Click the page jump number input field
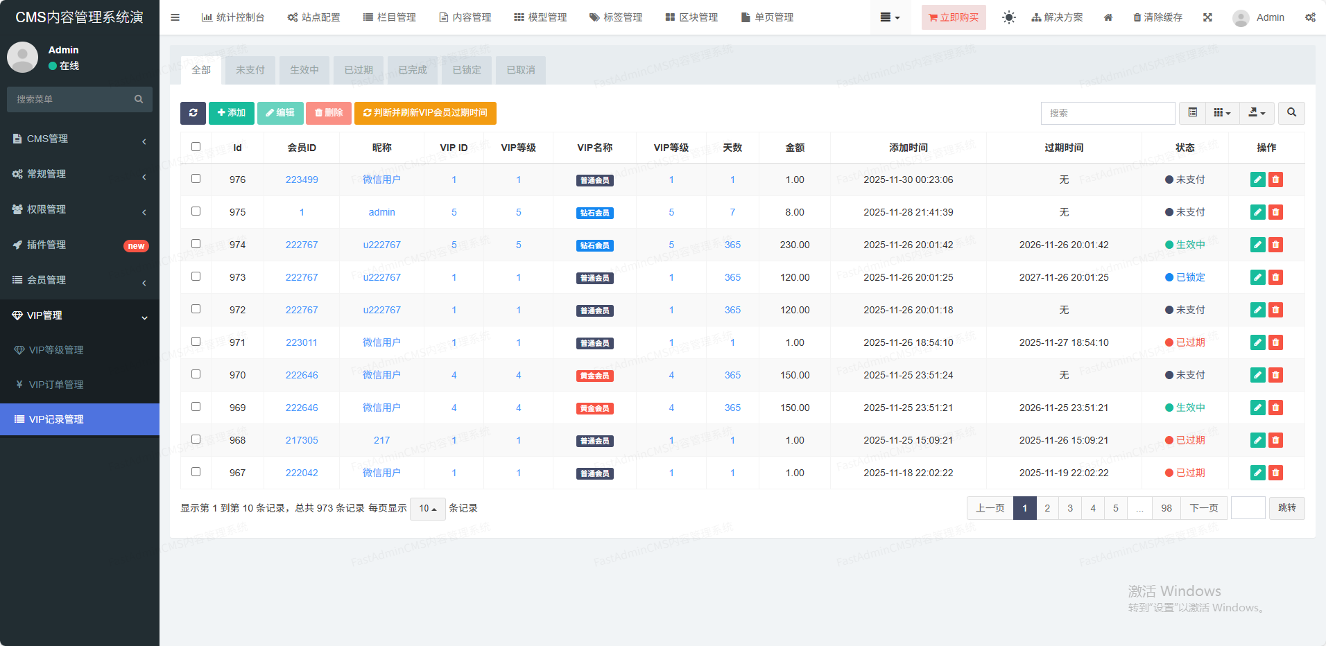Image resolution: width=1326 pixels, height=646 pixels. [x=1248, y=508]
